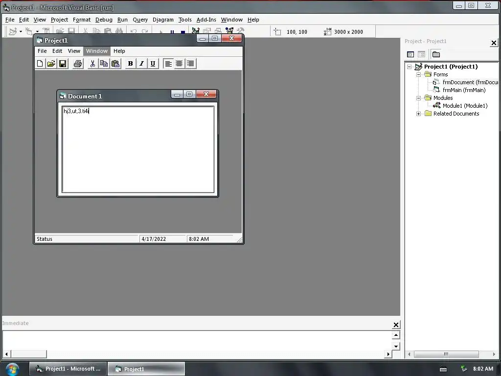The image size is (501, 376).
Task: Collapse Modules folder node
Action: point(419,98)
